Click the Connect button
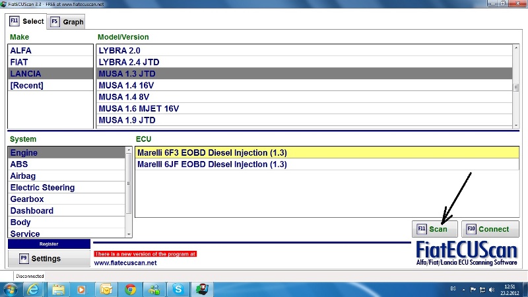 tap(490, 229)
